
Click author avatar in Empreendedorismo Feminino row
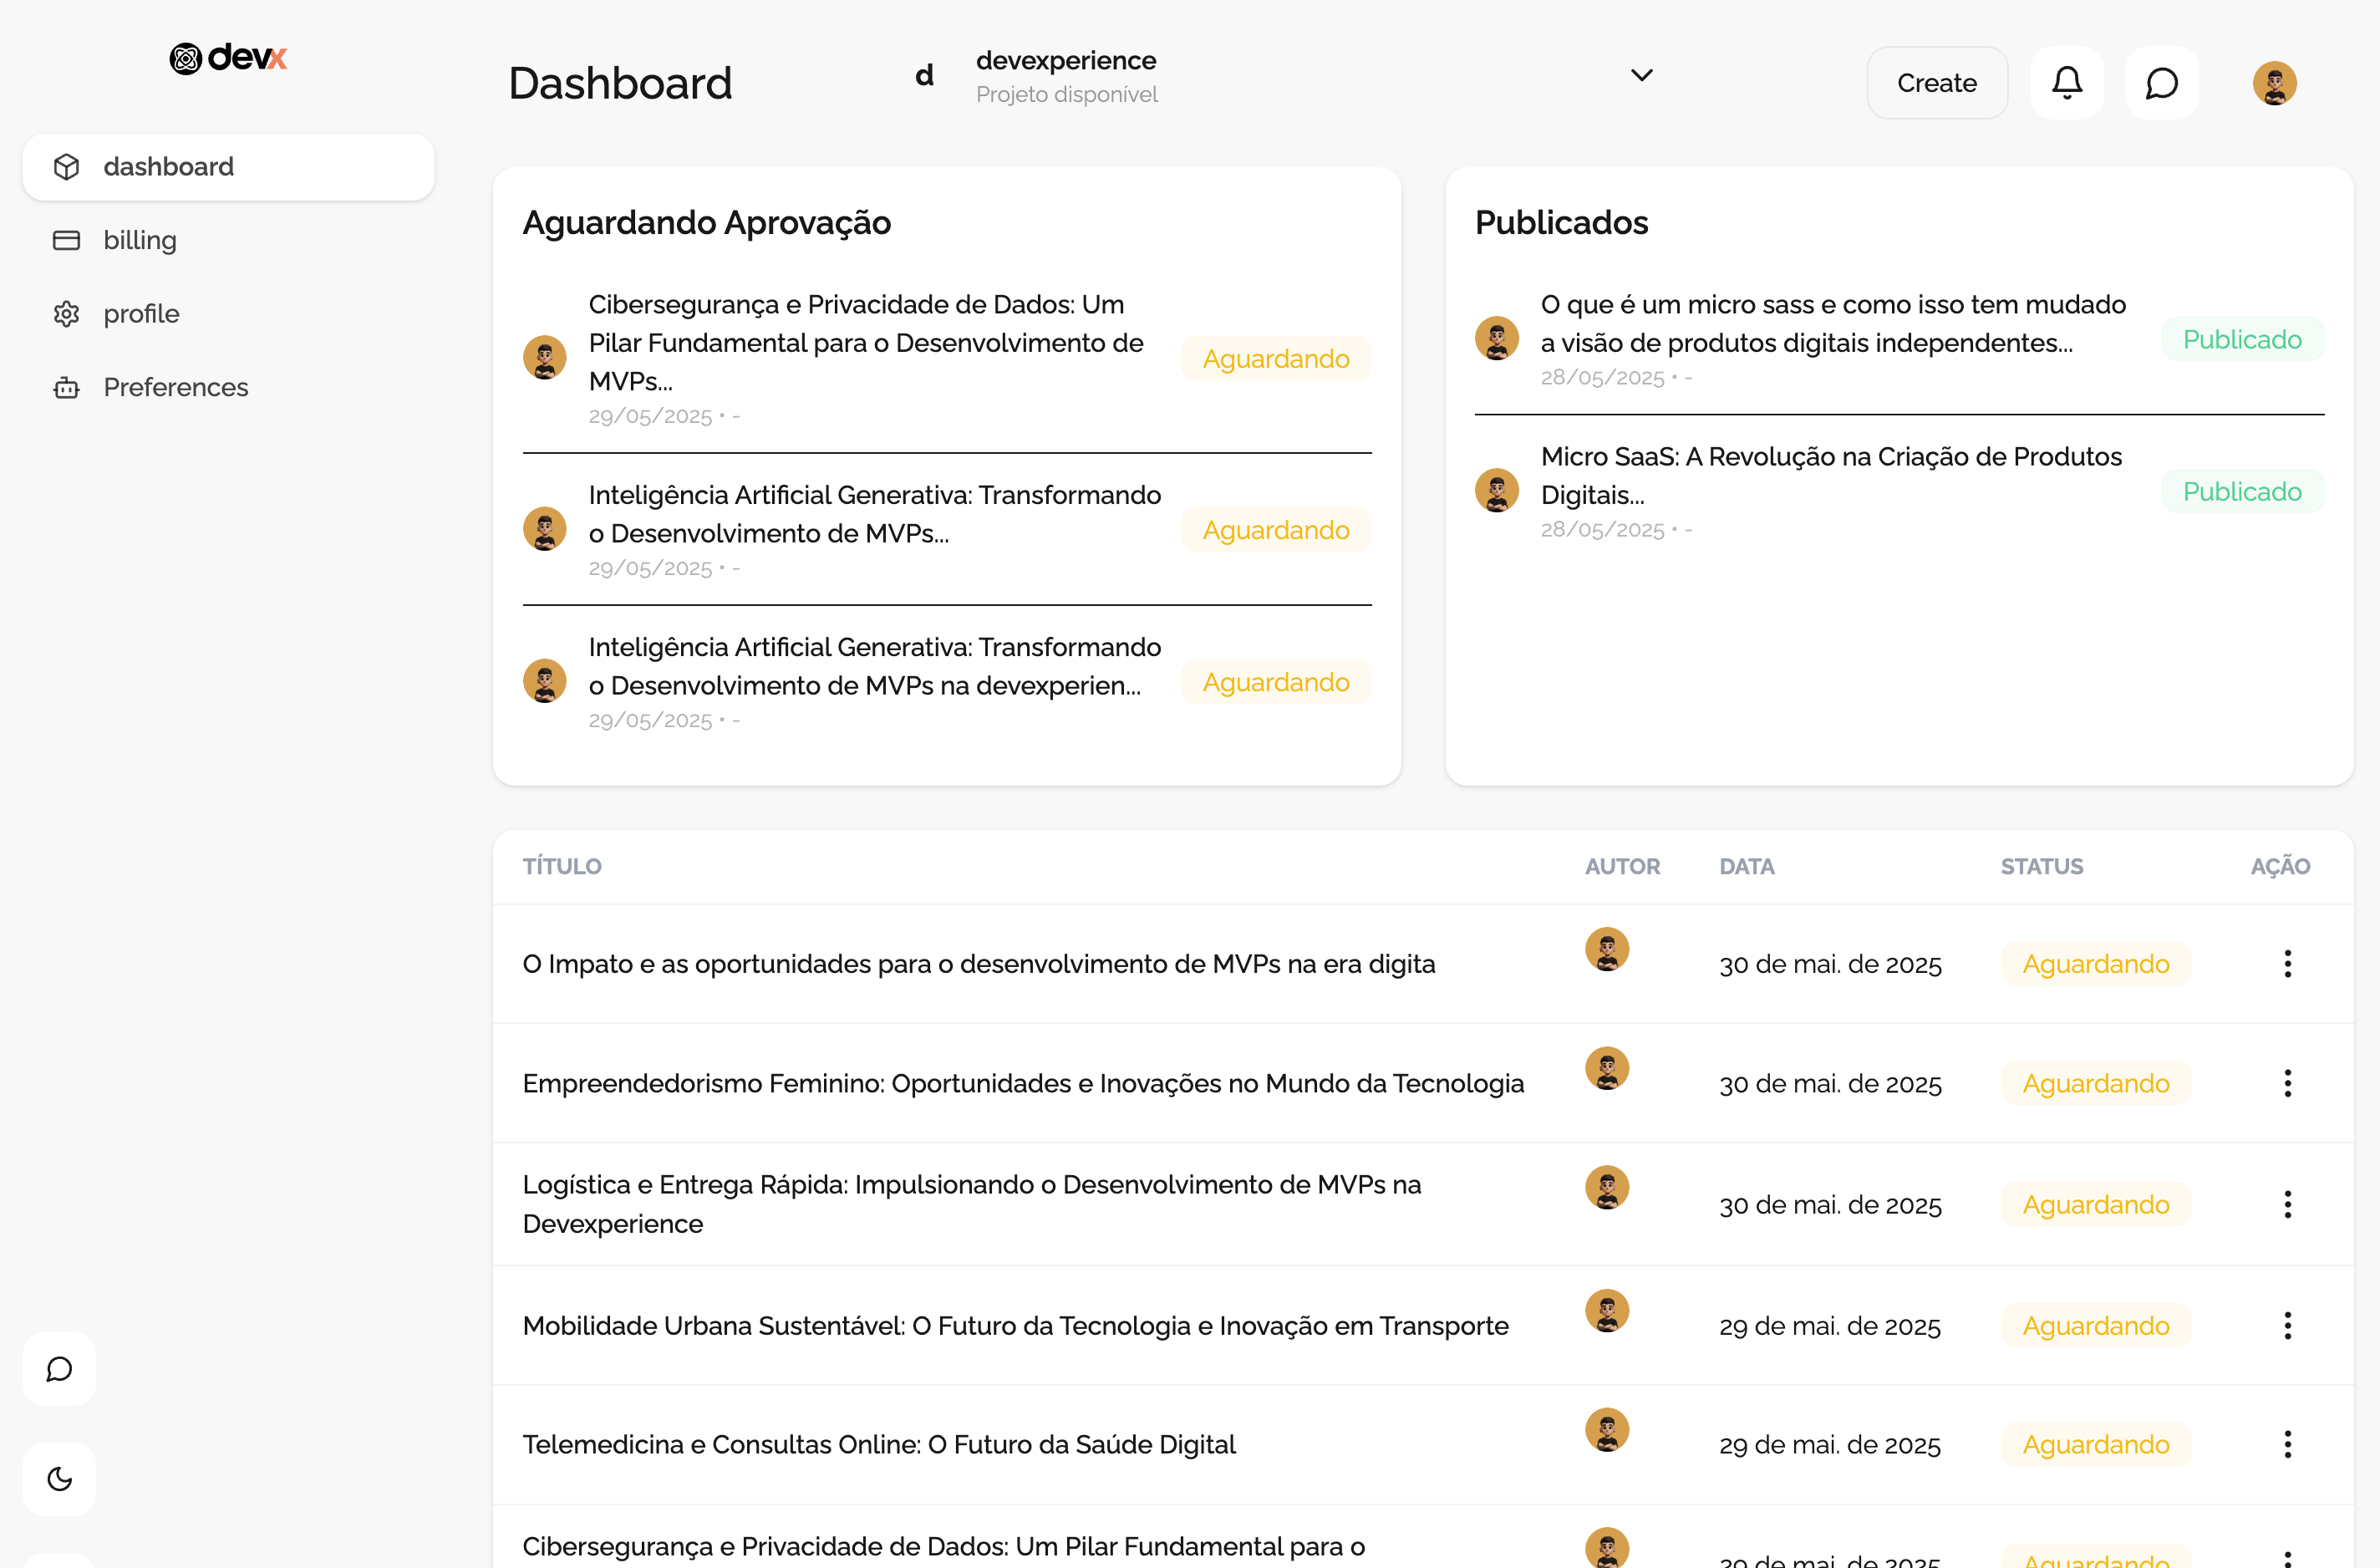tap(1607, 1068)
